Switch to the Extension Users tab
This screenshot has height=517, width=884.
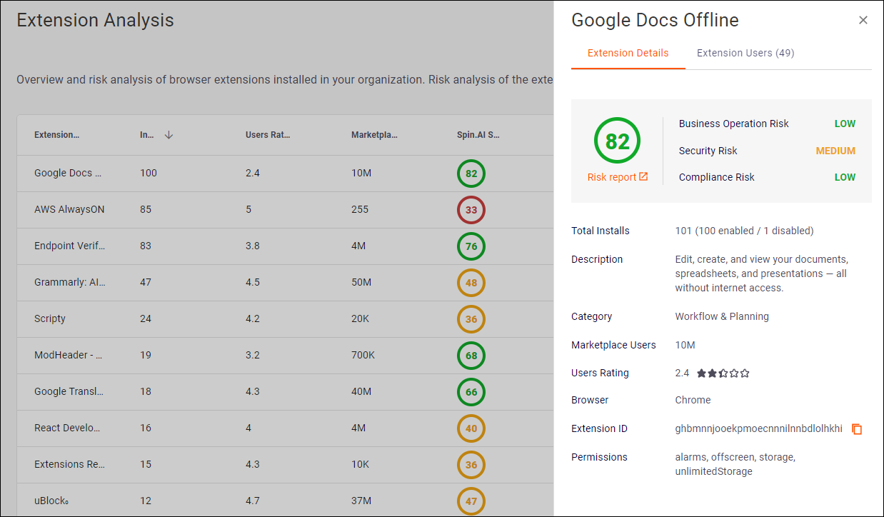745,53
